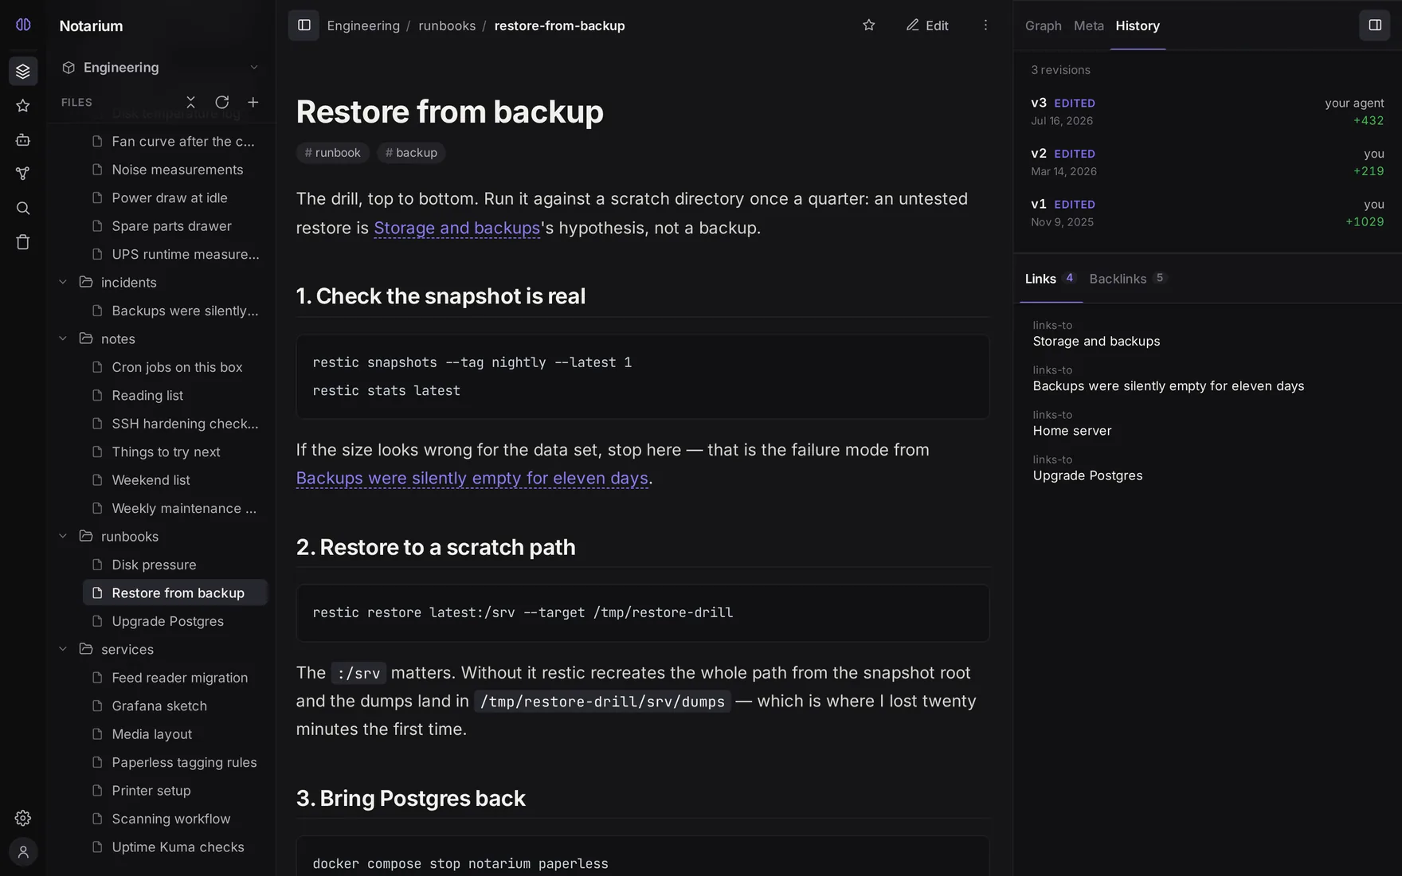The width and height of the screenshot is (1402, 876).
Task: Select the Links tab
Action: 1051,279
